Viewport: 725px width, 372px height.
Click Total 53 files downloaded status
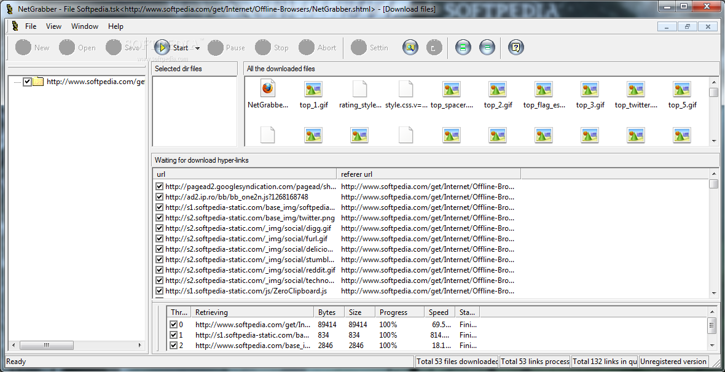click(457, 362)
